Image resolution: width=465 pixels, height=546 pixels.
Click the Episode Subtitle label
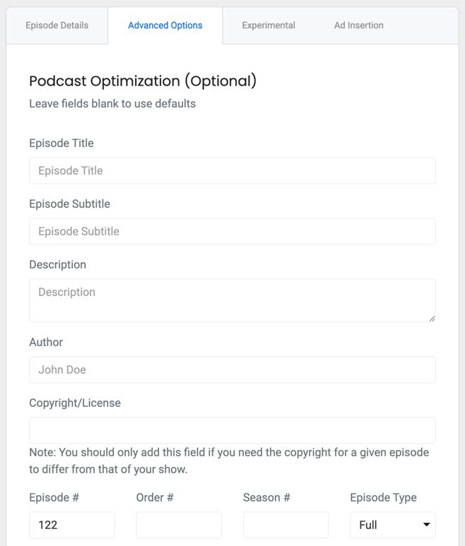point(70,203)
